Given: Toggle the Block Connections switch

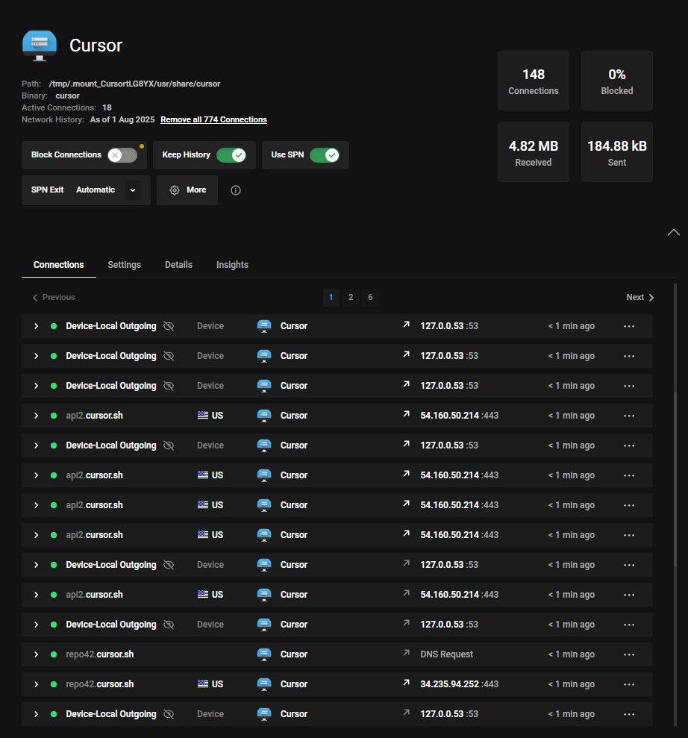Looking at the screenshot, I should coord(122,155).
